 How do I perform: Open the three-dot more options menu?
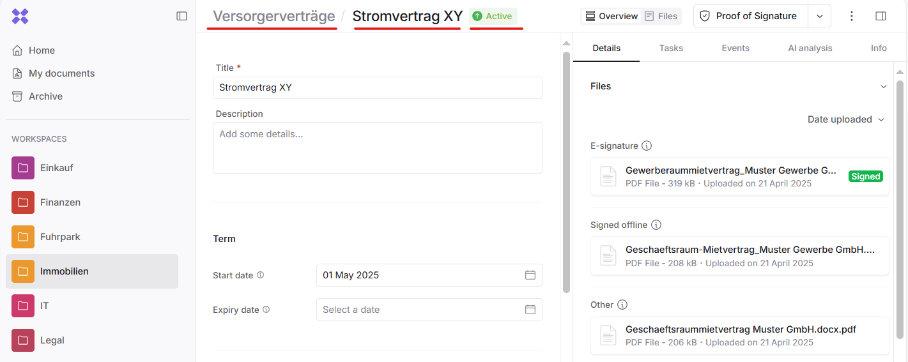pos(851,16)
